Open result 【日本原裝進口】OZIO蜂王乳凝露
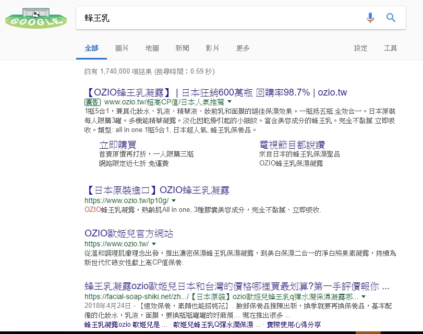Screen dimensions: 423x334 pos(157,190)
